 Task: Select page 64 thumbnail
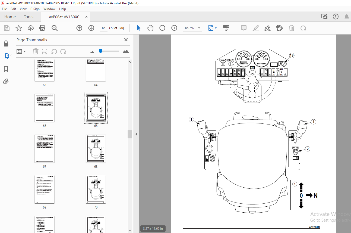click(96, 70)
